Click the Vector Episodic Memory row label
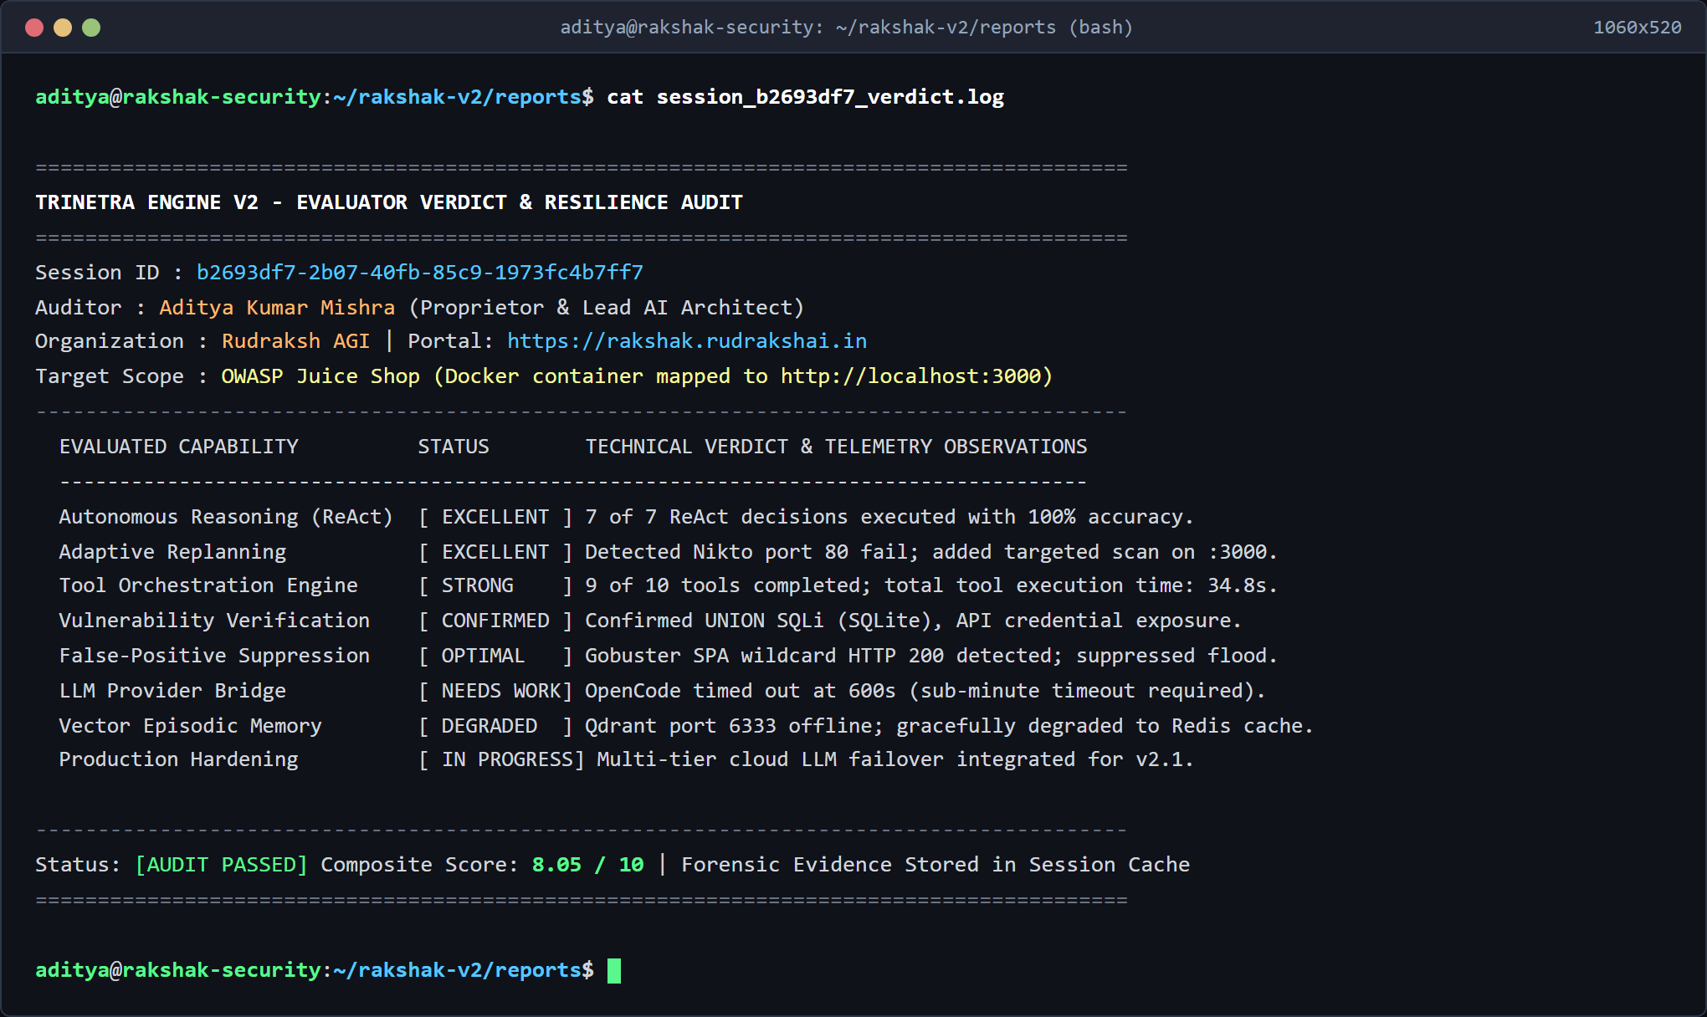The image size is (1707, 1017). coord(190,726)
